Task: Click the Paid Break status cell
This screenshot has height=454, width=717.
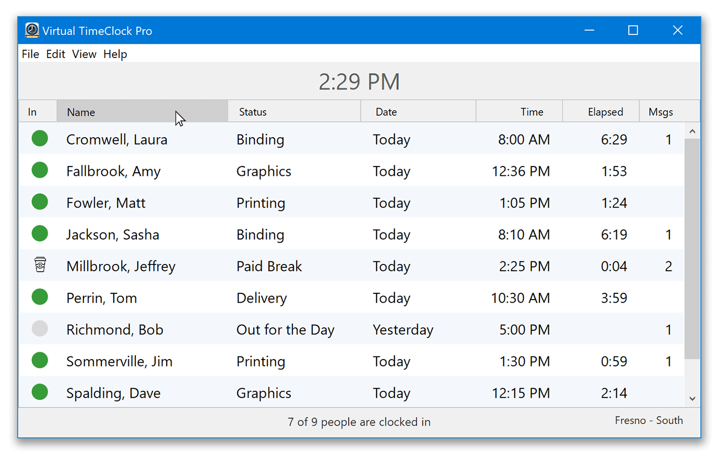Action: [269, 267]
